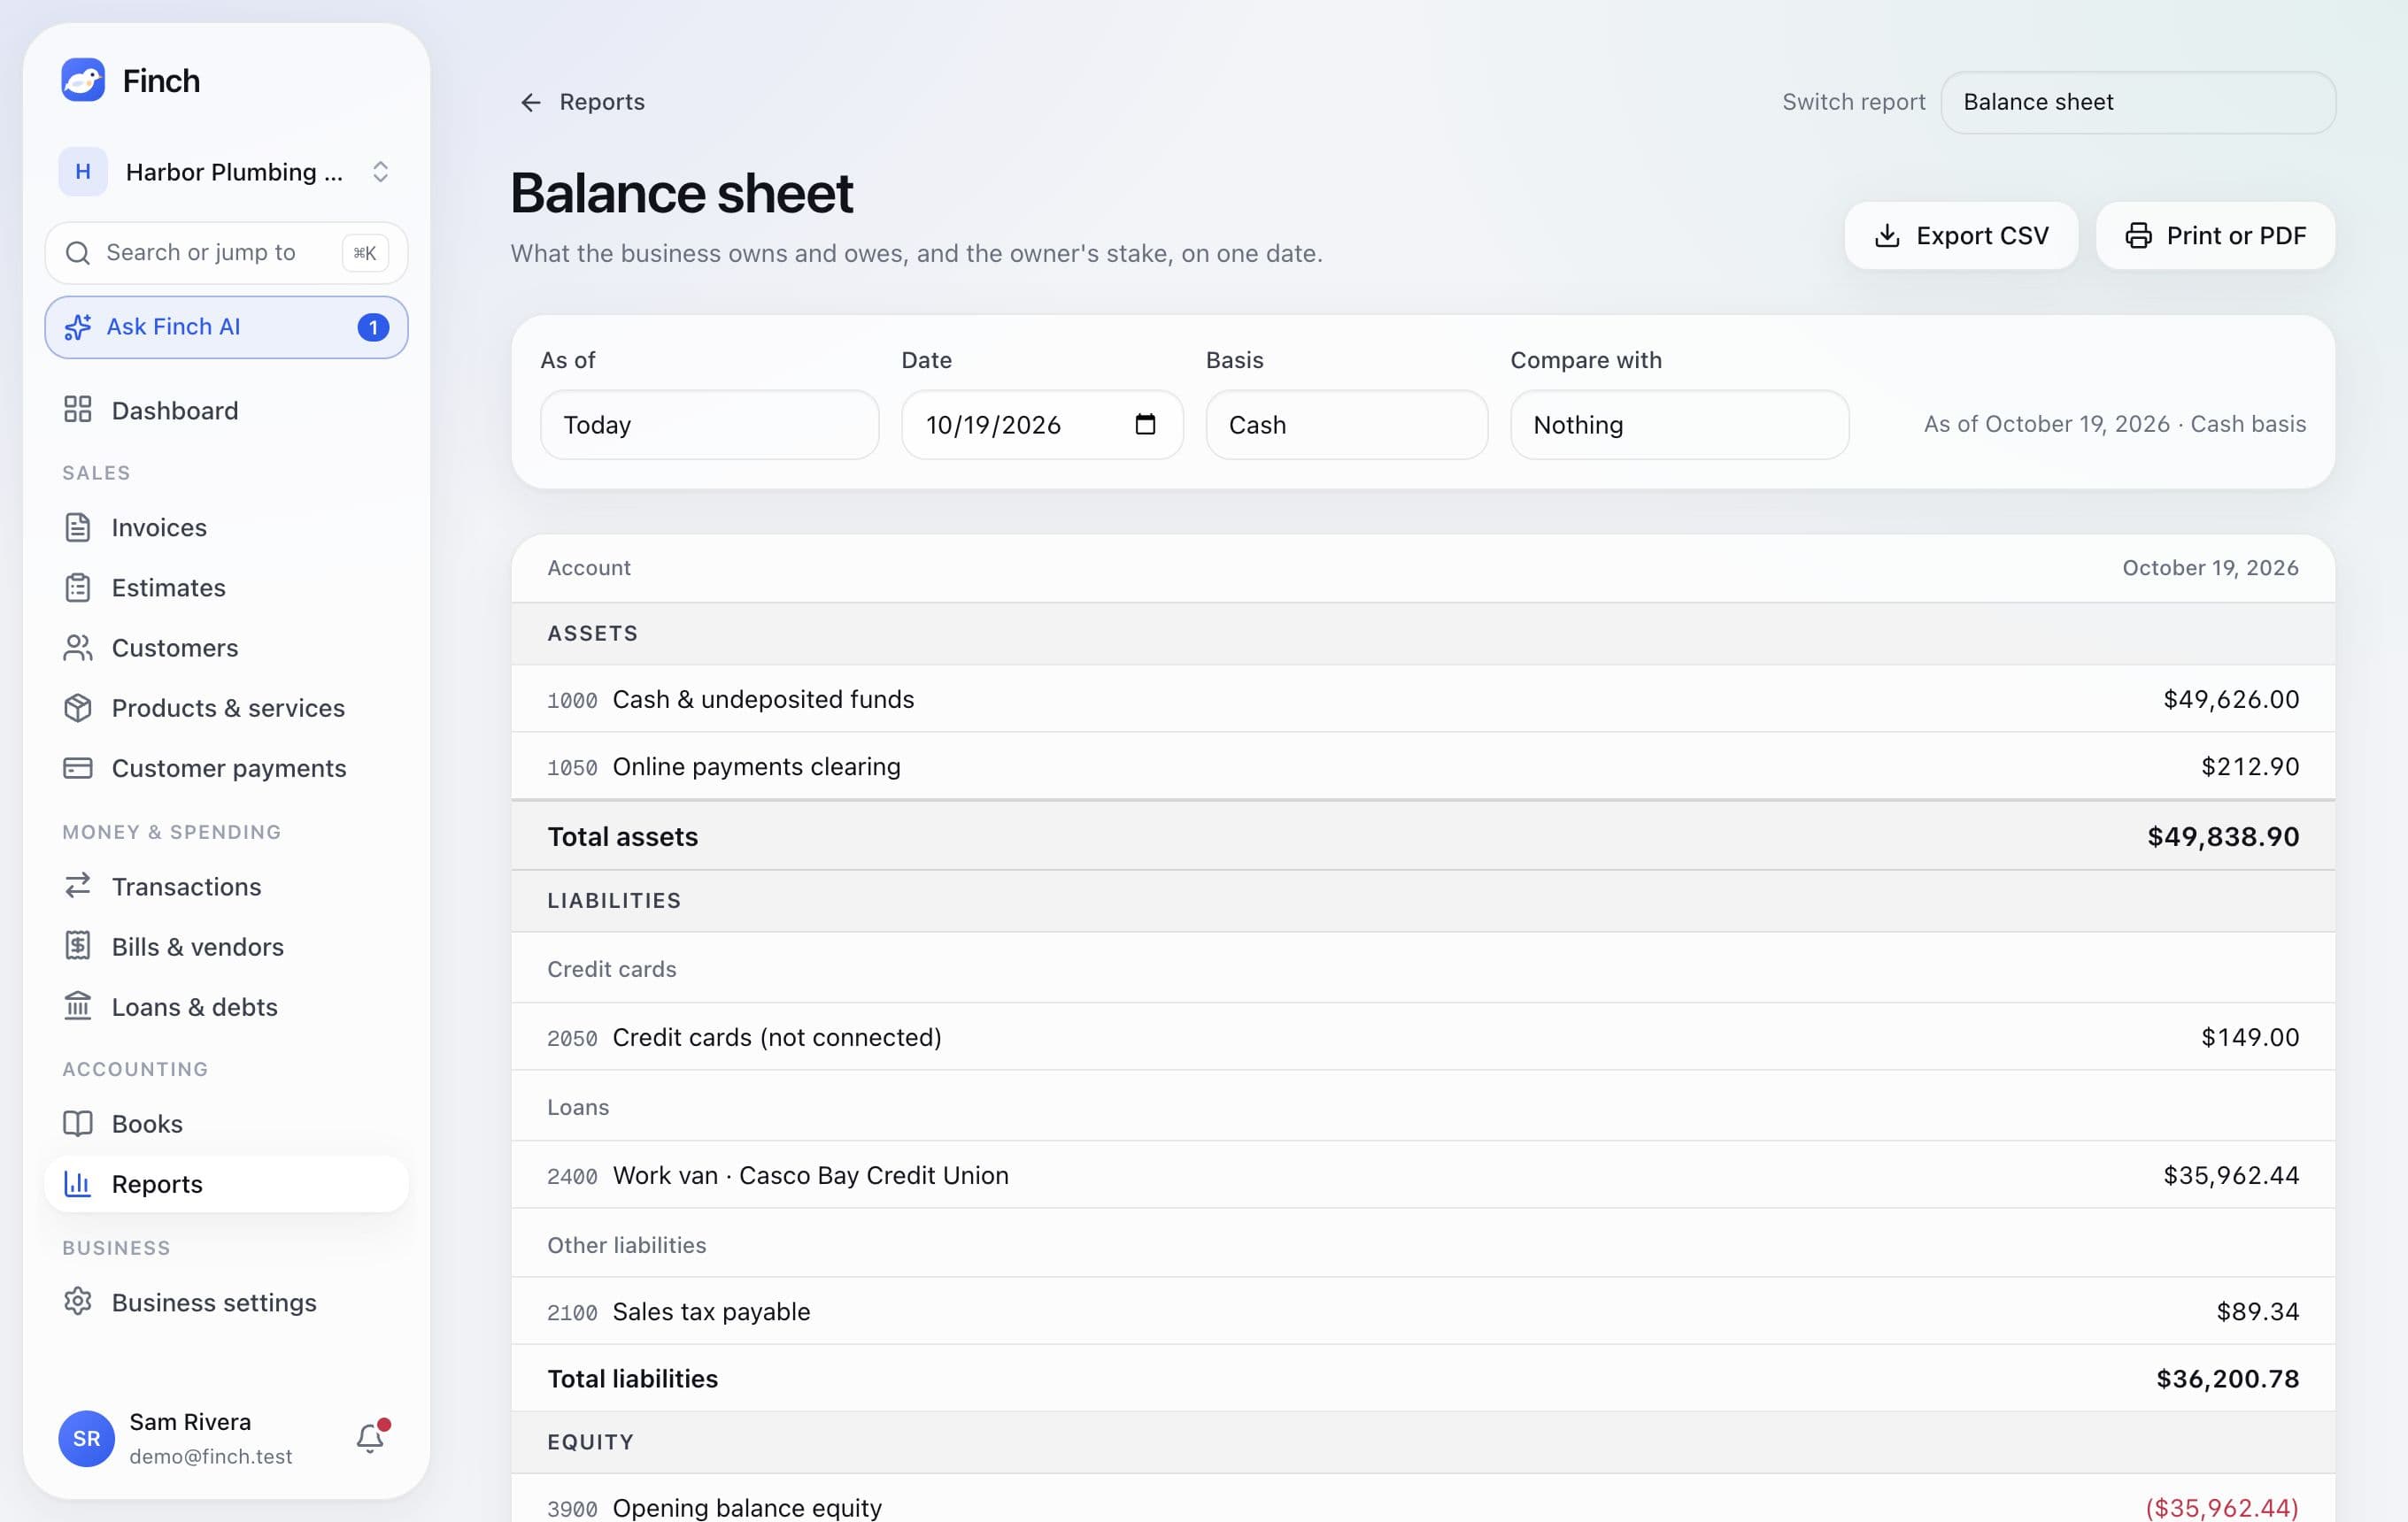Click the Business settings gear icon
Screen dimensions: 2408x1522
(x=78, y=1301)
